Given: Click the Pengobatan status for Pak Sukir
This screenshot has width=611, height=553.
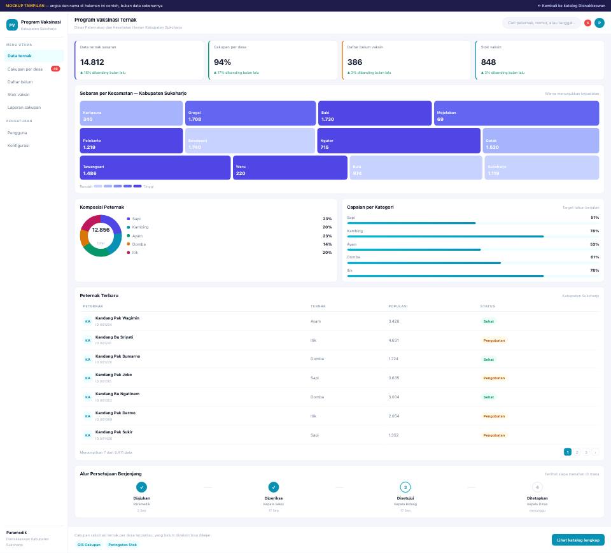Looking at the screenshot, I should point(494,435).
